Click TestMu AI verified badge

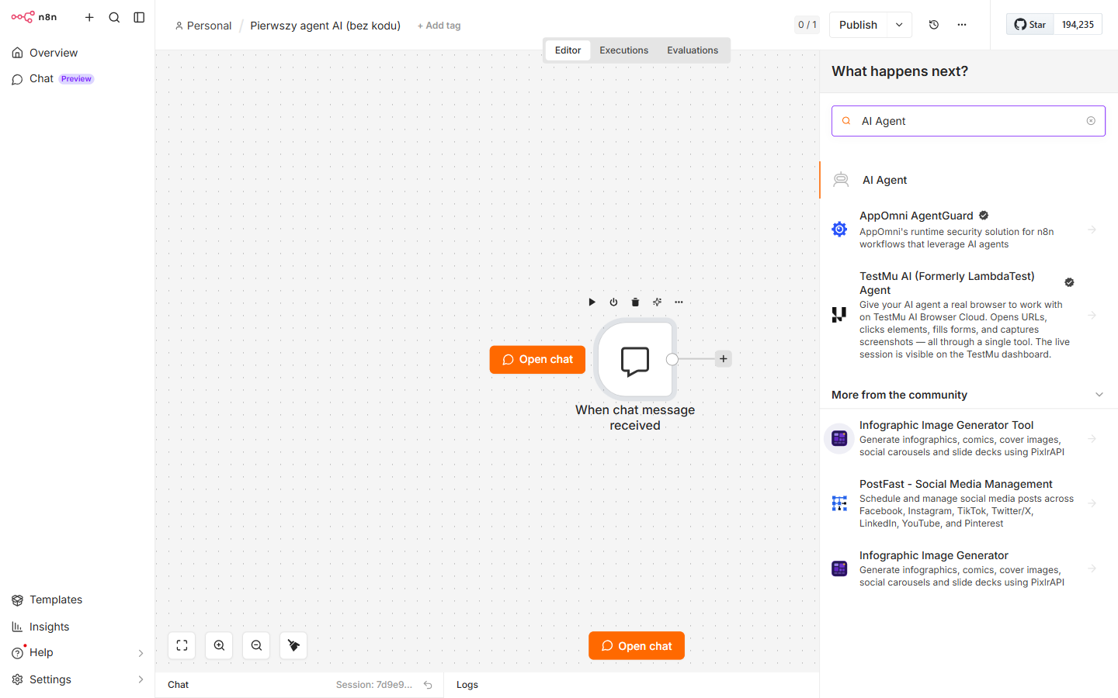(x=1069, y=282)
